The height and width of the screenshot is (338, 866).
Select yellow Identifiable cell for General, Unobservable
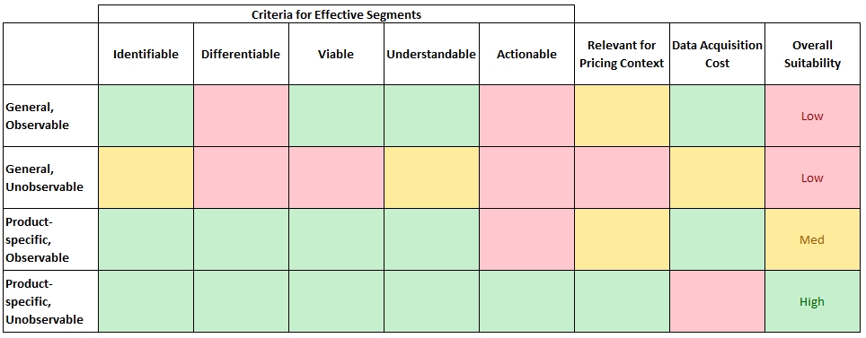click(x=146, y=178)
